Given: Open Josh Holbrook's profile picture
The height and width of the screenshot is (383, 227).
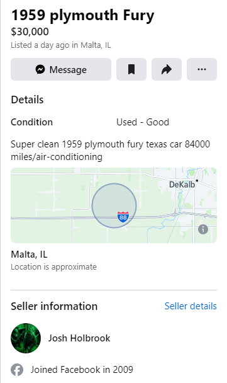Looking at the screenshot, I should pos(26,338).
